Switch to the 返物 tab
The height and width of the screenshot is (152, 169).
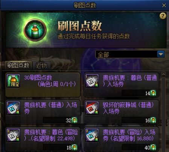41,66
